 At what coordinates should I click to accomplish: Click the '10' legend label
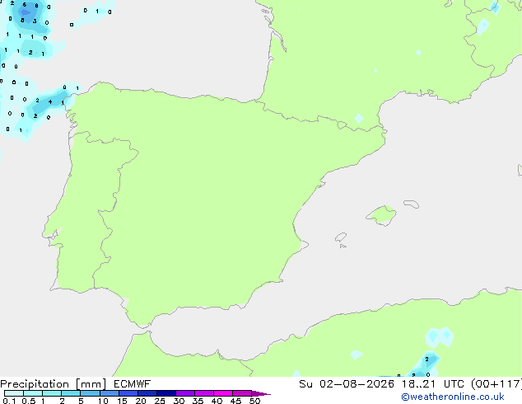pos(103,401)
